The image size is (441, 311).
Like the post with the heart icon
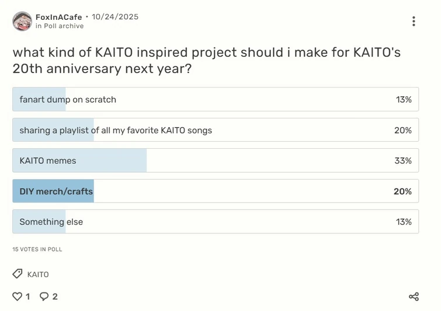click(17, 296)
